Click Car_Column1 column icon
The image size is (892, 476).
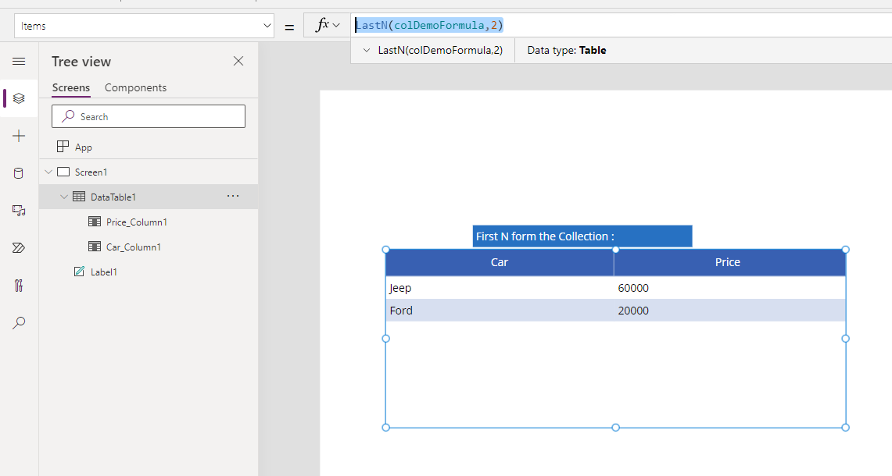pos(95,247)
